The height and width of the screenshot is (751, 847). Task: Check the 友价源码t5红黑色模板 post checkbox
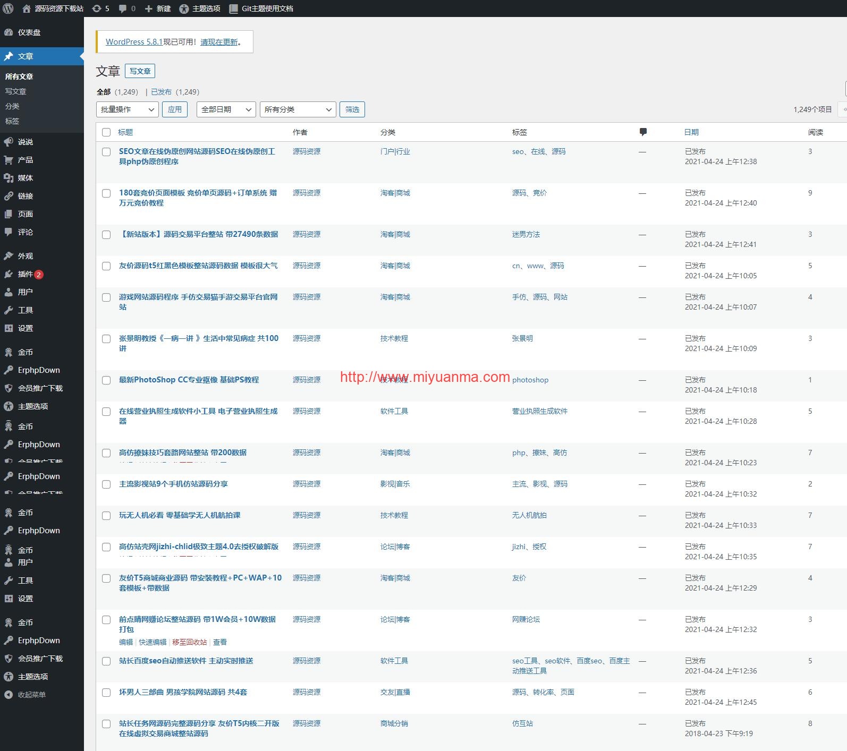(106, 266)
